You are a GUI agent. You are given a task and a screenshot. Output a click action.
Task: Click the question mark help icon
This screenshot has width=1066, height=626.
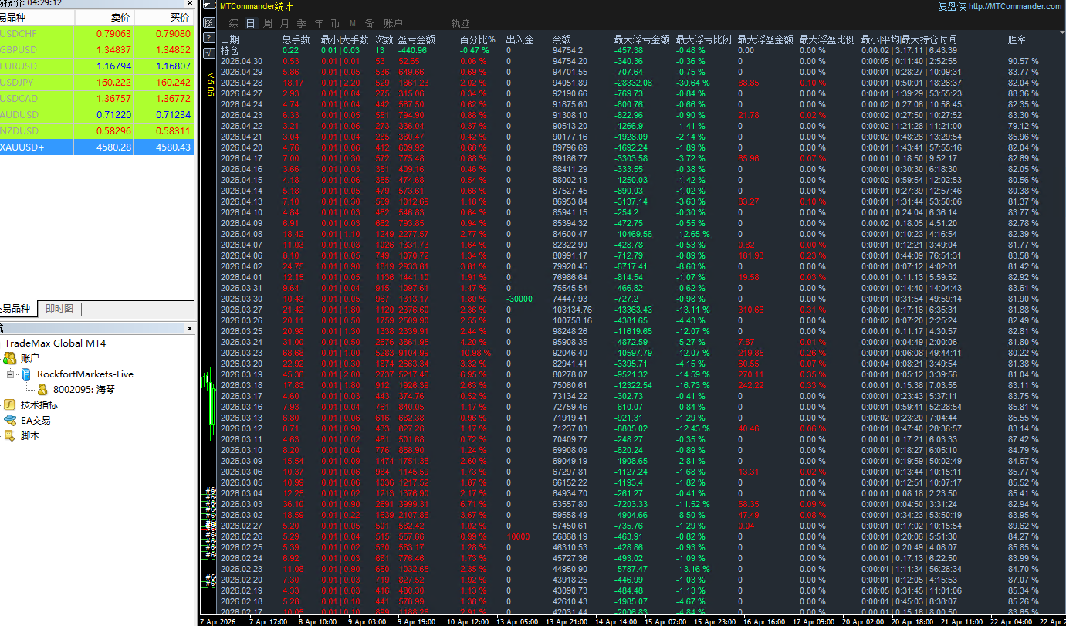208,37
